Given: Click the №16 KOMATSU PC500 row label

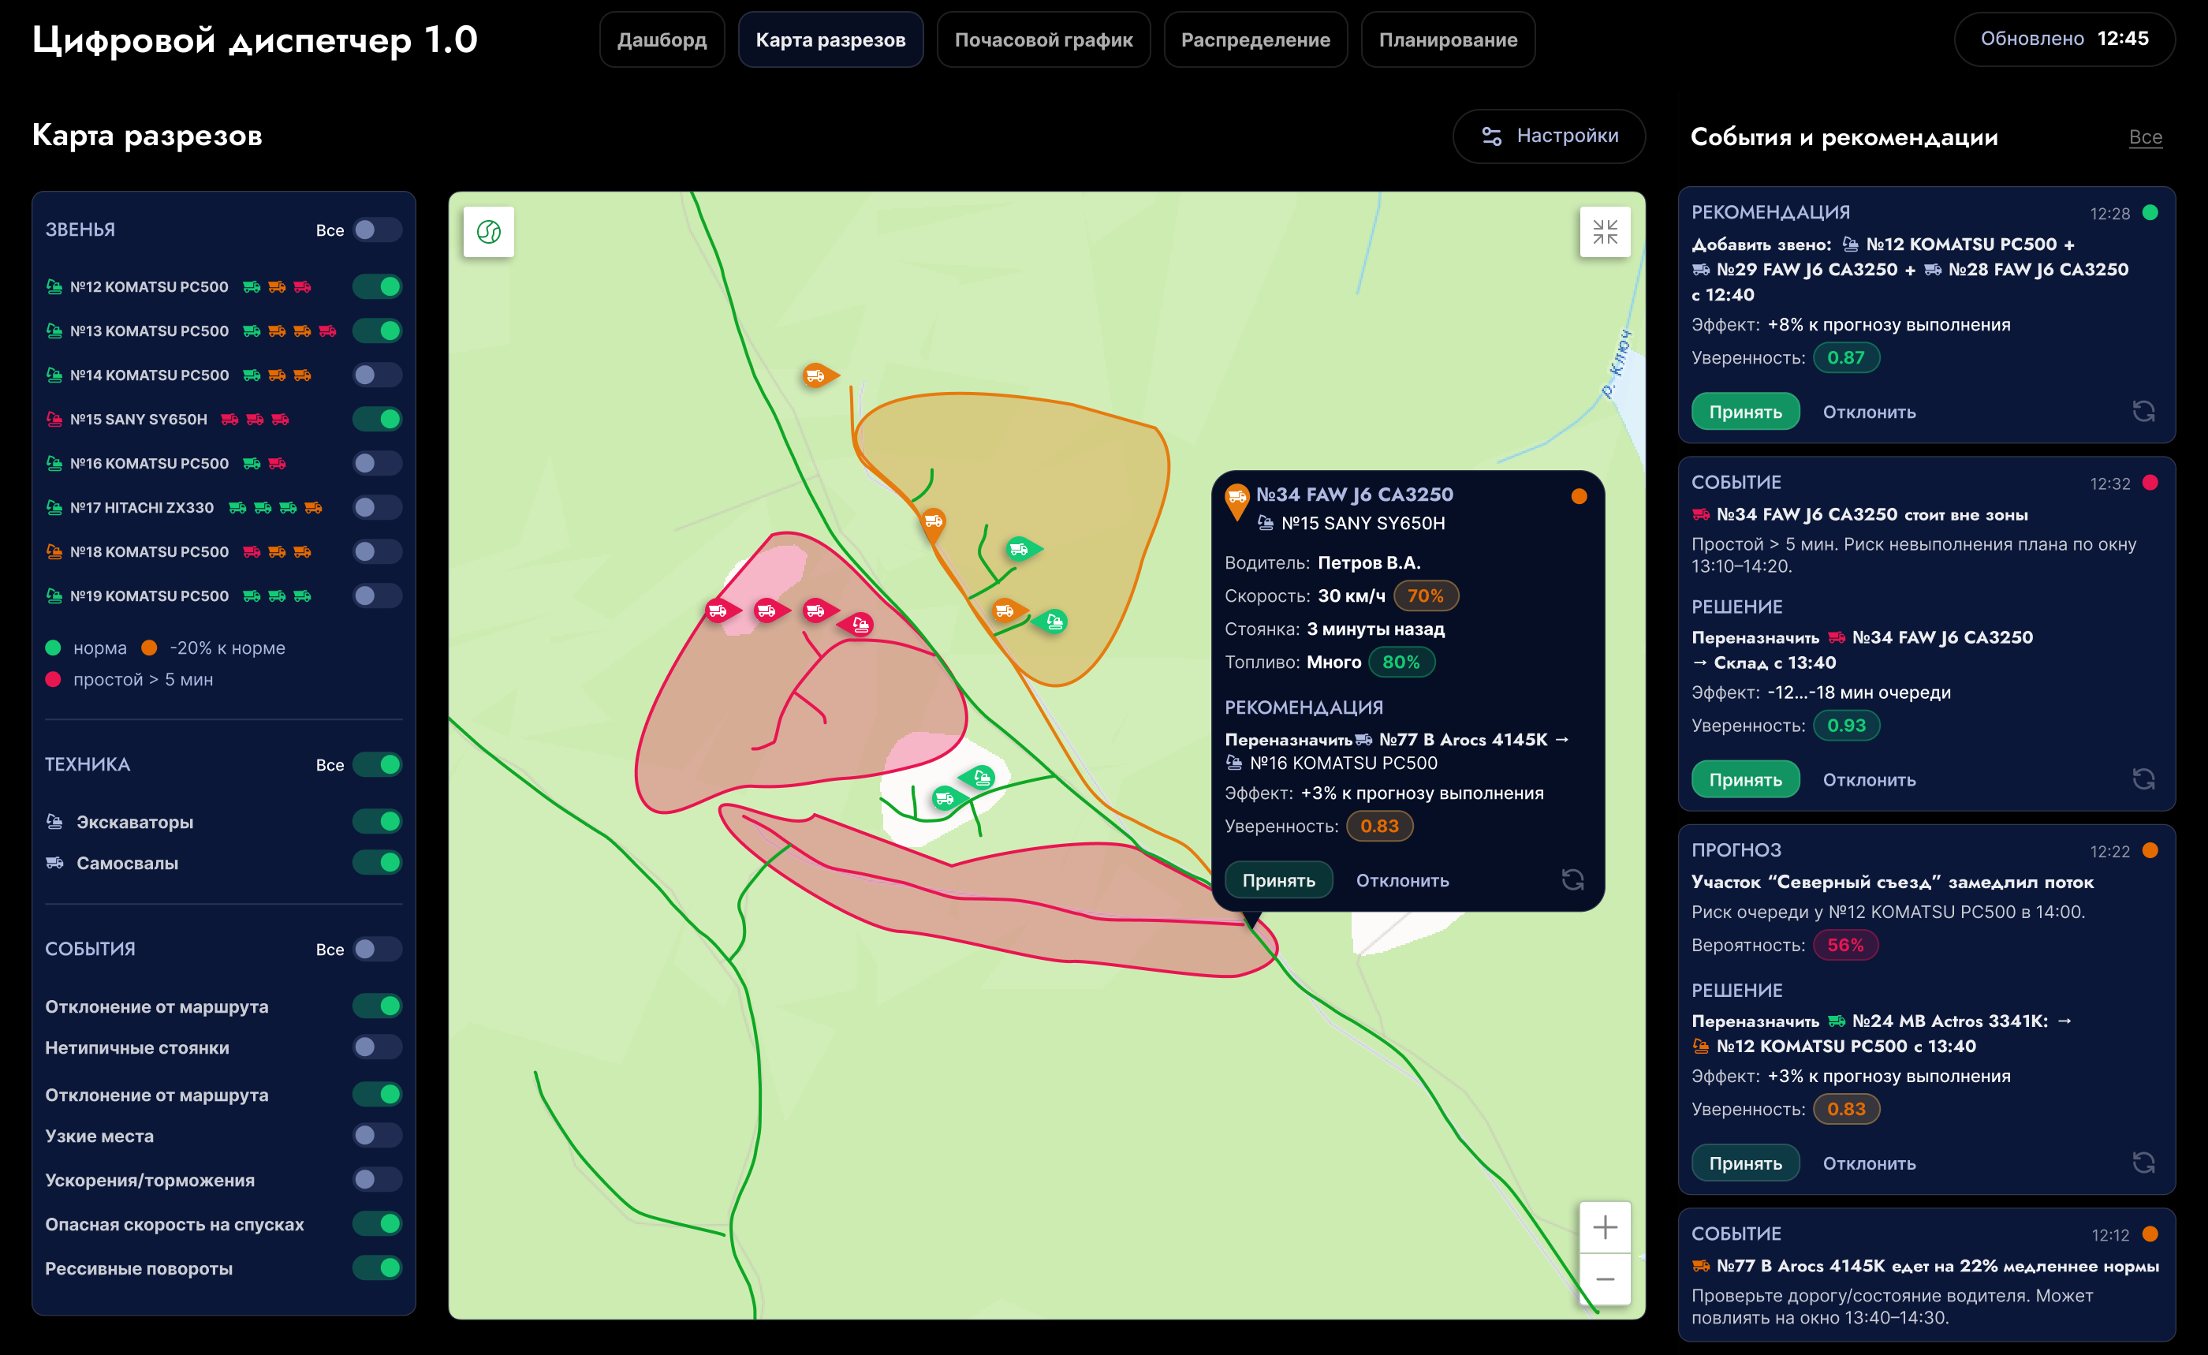Looking at the screenshot, I should (x=149, y=463).
